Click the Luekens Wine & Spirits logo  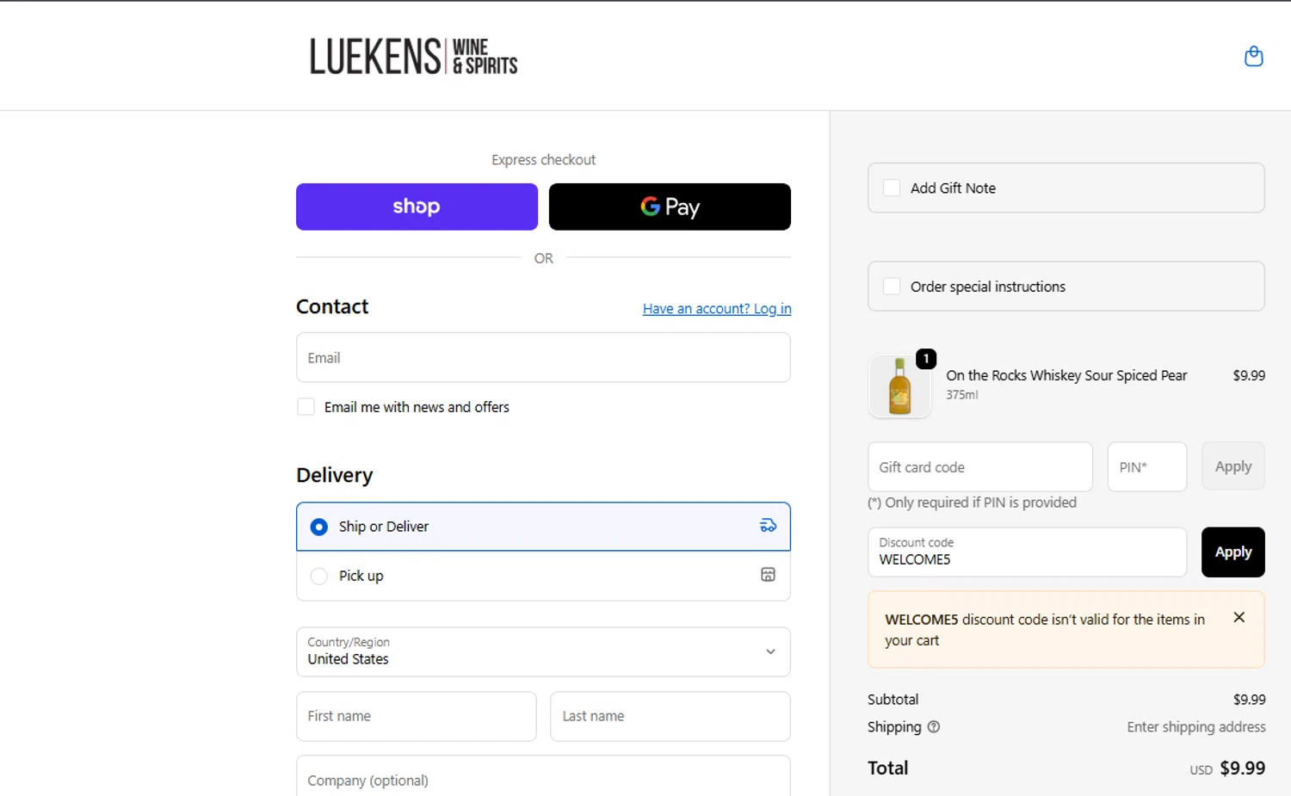click(x=413, y=56)
